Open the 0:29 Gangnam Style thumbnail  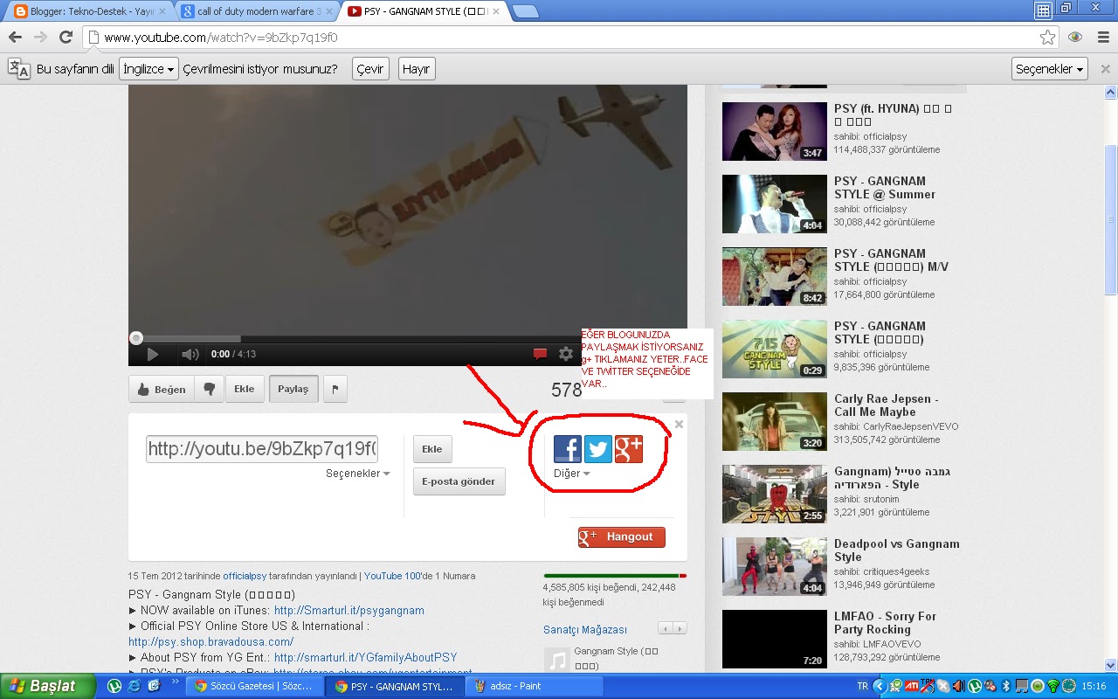(775, 349)
